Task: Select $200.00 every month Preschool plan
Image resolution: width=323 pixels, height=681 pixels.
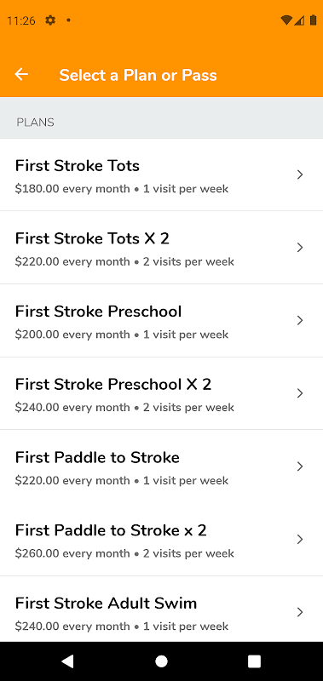Action: (x=161, y=321)
